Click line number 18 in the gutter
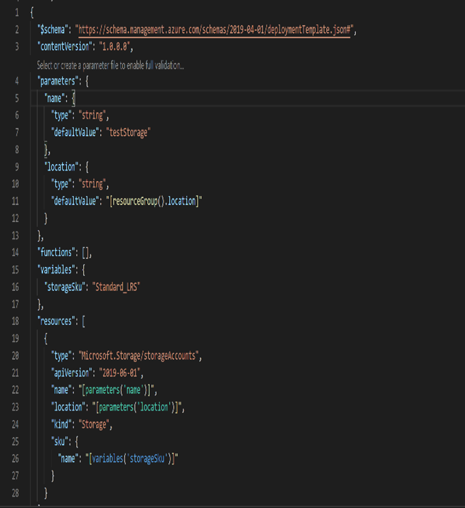Image resolution: width=465 pixels, height=508 pixels. 15,321
